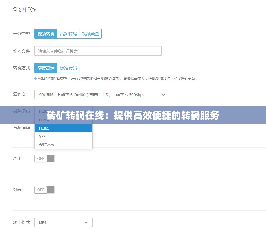Switch to 音频转码 tab

click(68, 34)
